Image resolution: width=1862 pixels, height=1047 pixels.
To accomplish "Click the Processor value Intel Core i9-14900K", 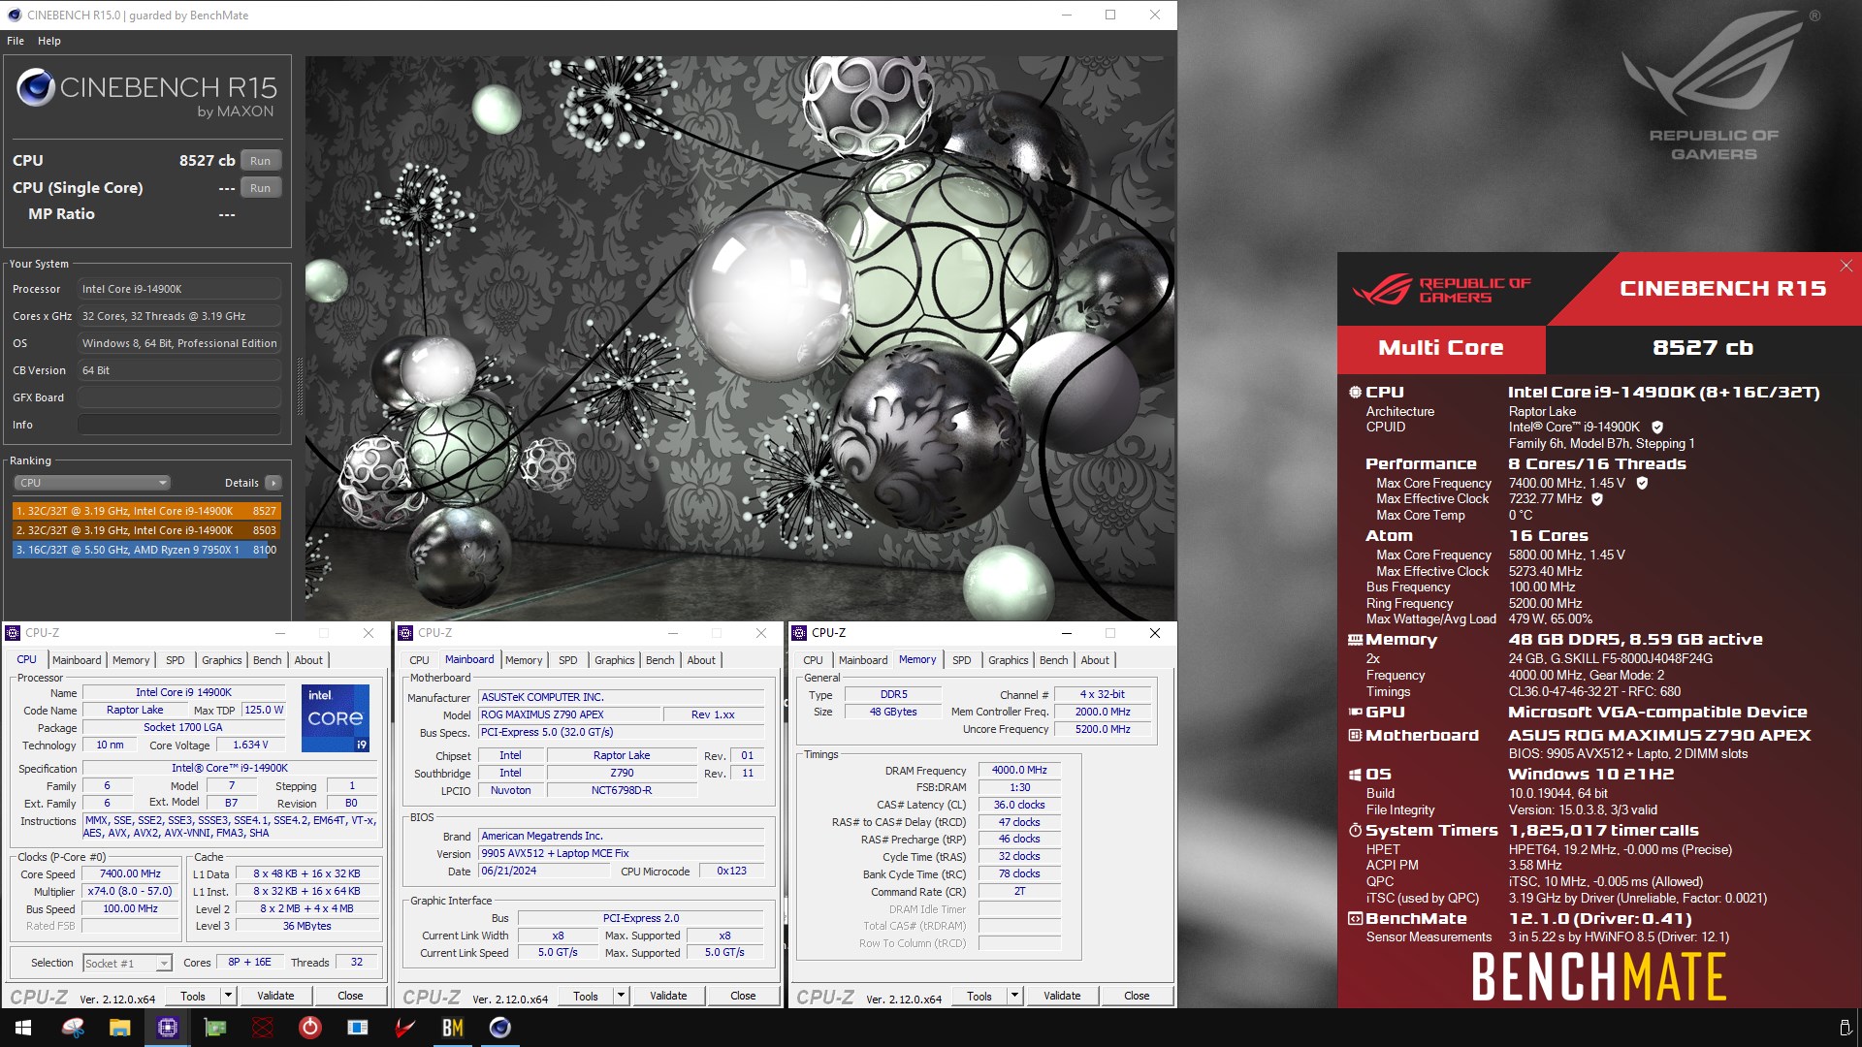I will (x=179, y=289).
